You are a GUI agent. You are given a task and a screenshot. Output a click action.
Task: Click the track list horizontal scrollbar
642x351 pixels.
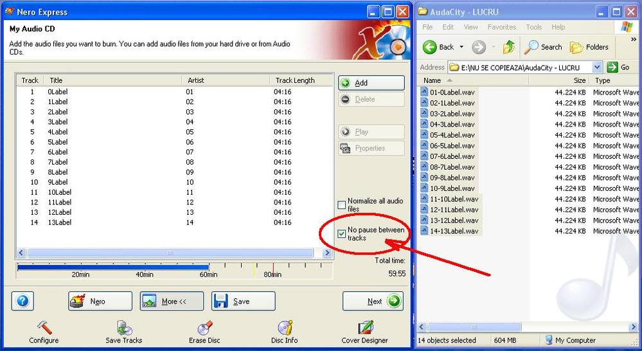[x=170, y=253]
